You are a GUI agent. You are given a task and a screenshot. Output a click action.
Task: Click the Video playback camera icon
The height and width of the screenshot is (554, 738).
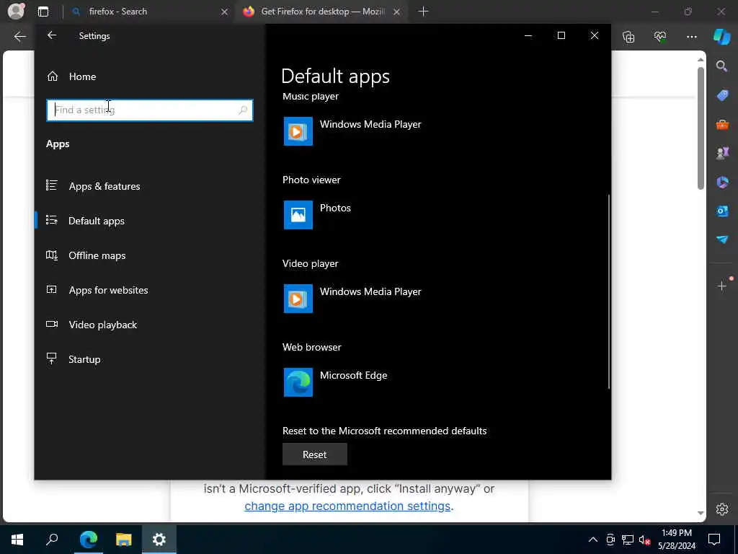click(x=52, y=324)
